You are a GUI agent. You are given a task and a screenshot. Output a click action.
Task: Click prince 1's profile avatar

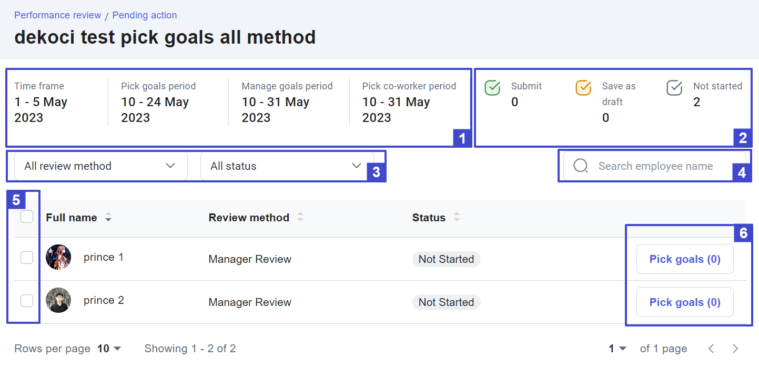click(58, 257)
